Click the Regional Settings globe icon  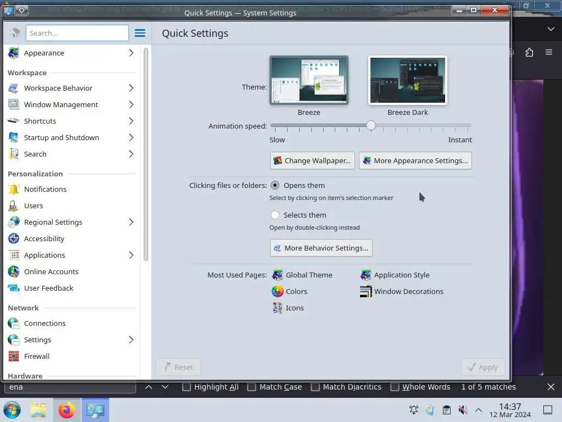[x=14, y=222]
